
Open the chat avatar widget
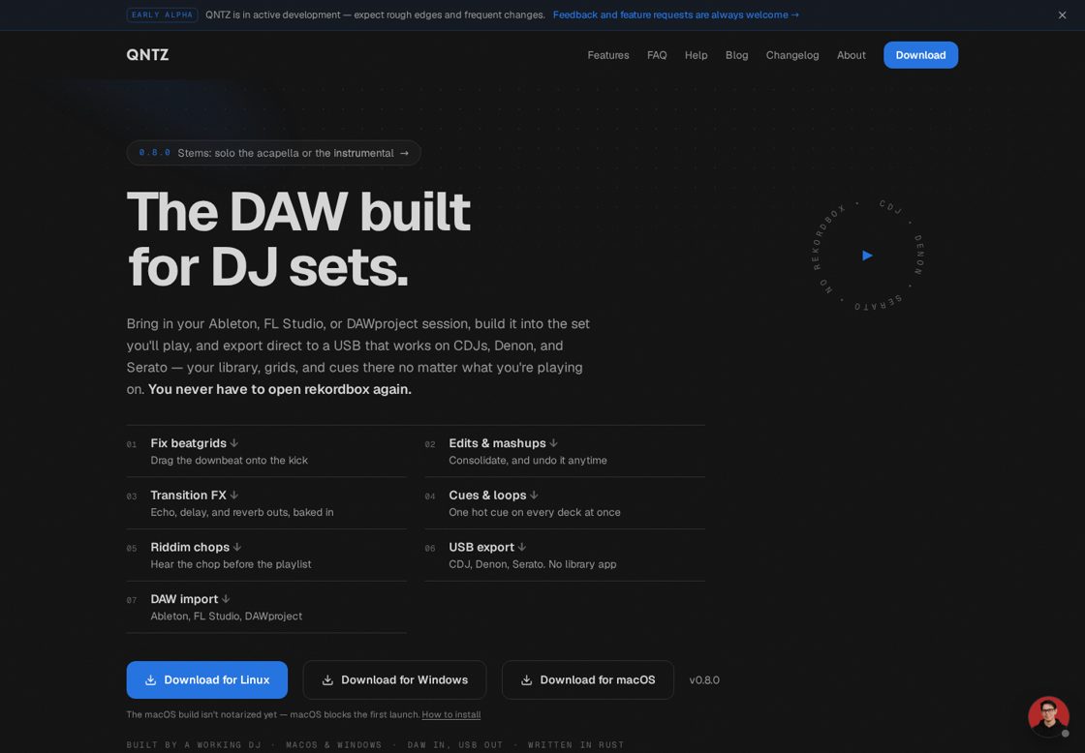point(1048,716)
